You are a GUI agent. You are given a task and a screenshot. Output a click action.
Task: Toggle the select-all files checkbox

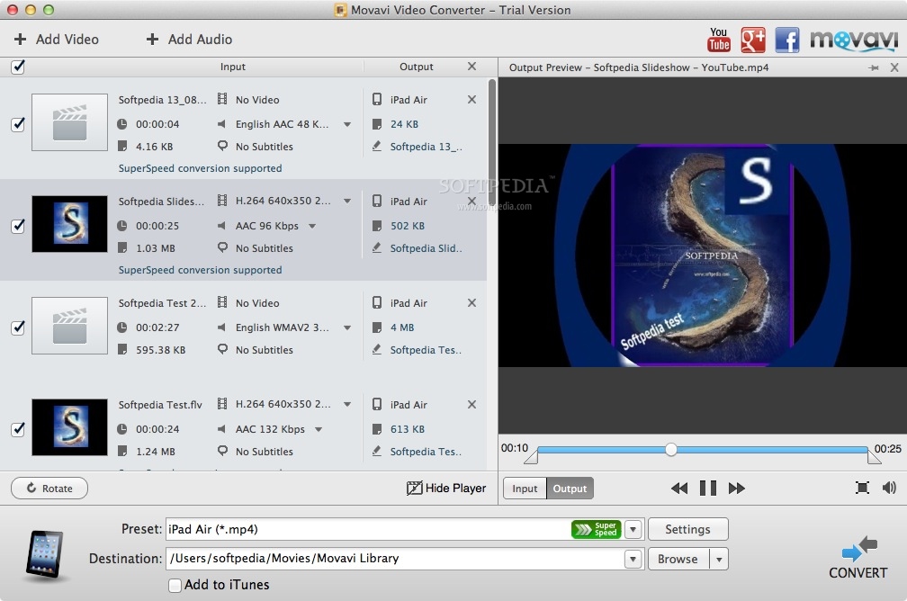click(x=18, y=67)
